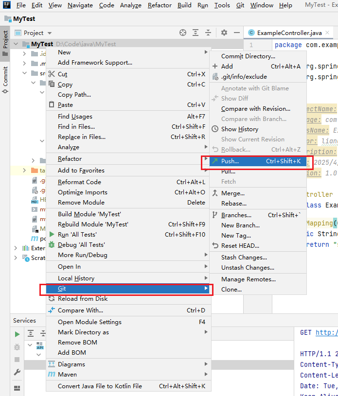Click the locate/select opened file target icon

(x=183, y=33)
